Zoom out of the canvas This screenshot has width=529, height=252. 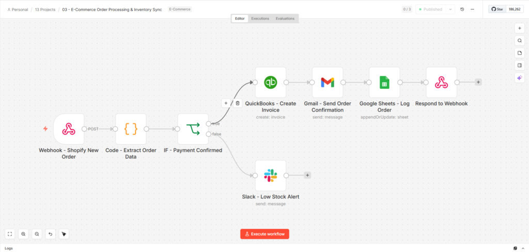click(37, 234)
